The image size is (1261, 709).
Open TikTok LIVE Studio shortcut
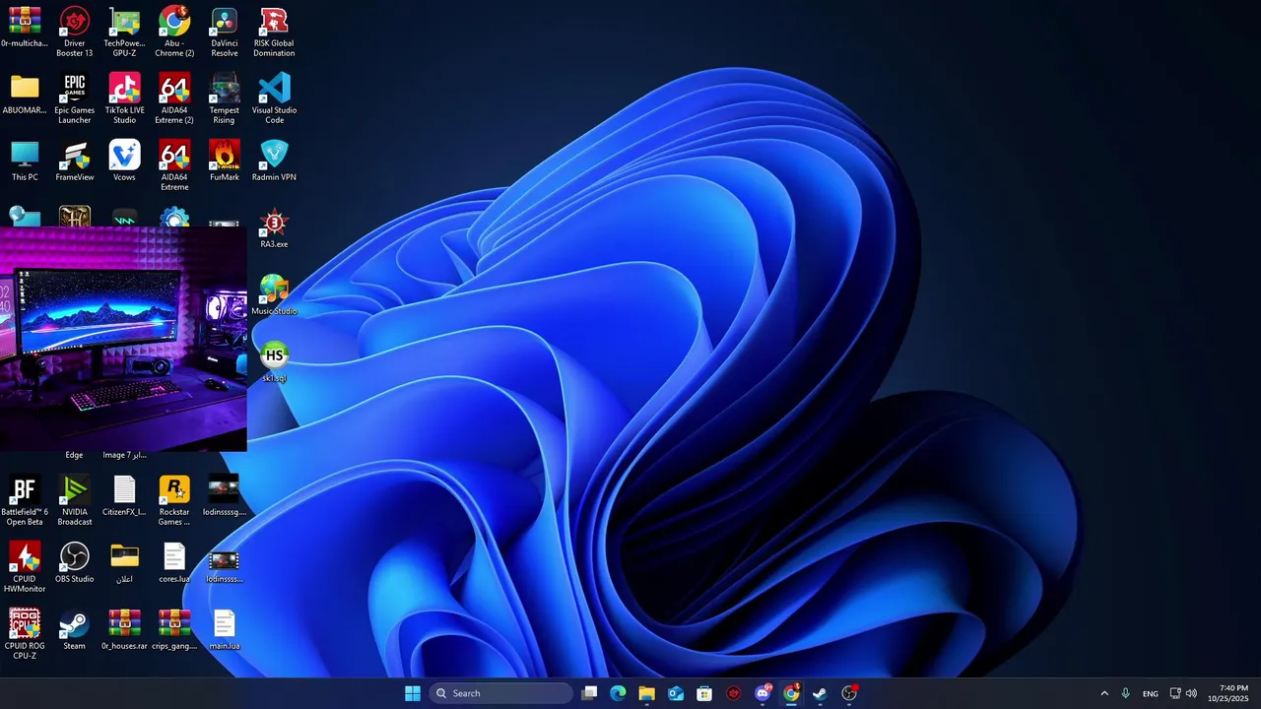tap(124, 98)
